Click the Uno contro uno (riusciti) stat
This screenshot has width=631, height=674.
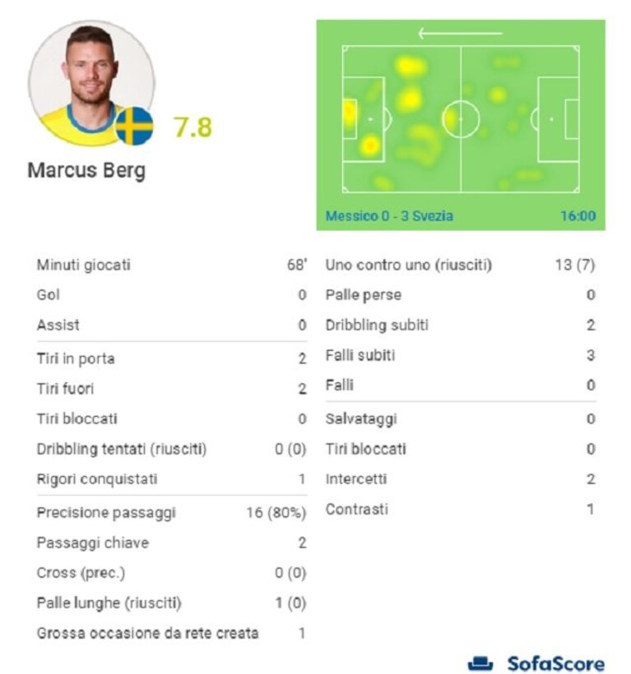(461, 265)
